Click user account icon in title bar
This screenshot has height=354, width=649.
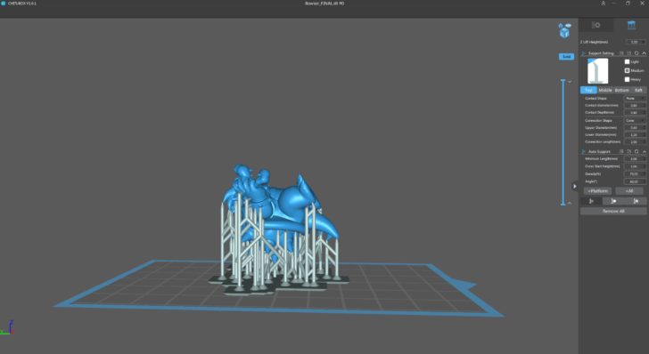tap(603, 4)
